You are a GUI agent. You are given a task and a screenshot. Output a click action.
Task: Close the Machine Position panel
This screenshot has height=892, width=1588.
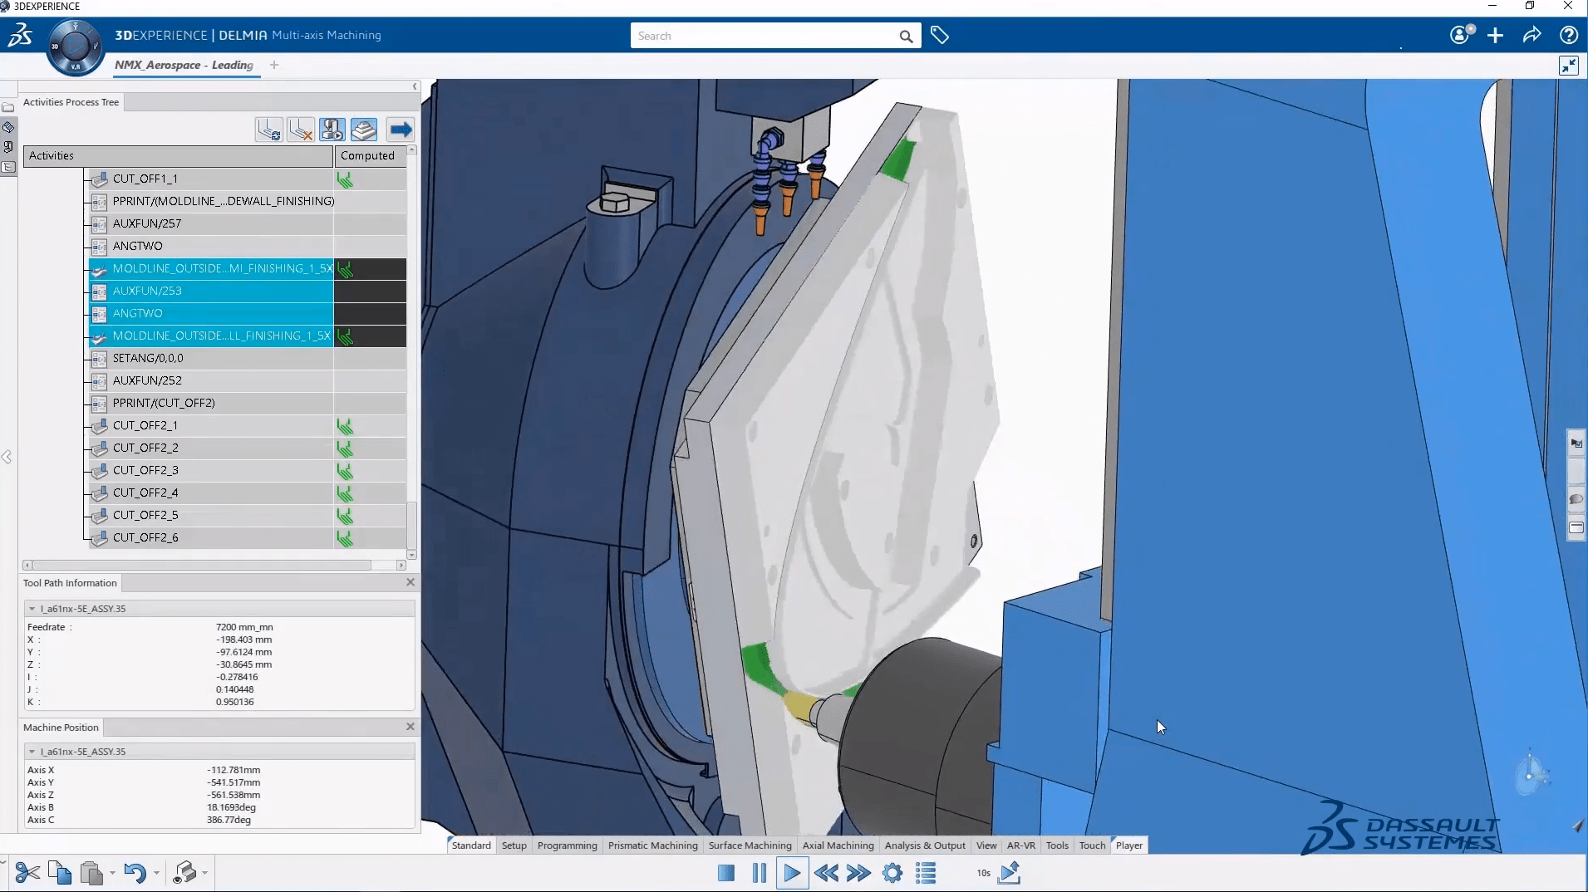click(411, 726)
